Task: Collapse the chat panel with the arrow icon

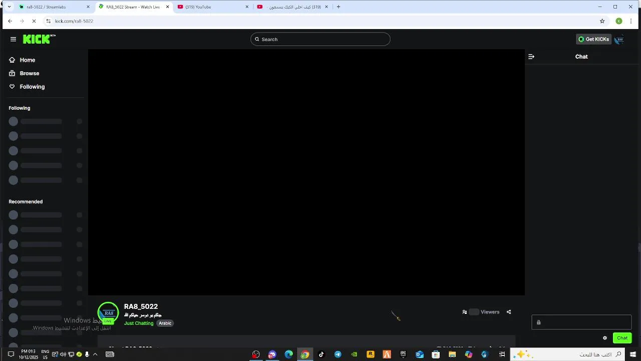Action: pyautogui.click(x=531, y=57)
